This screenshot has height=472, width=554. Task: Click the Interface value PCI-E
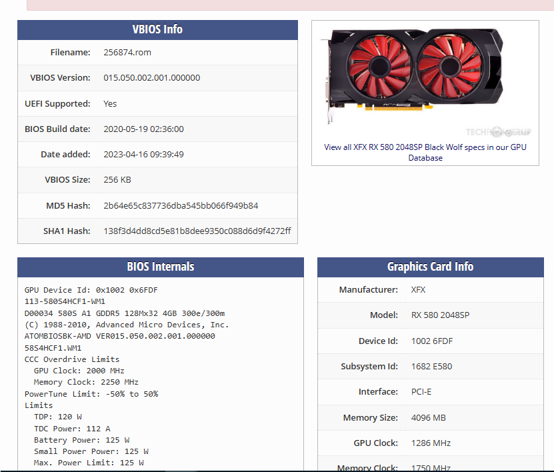tap(421, 392)
